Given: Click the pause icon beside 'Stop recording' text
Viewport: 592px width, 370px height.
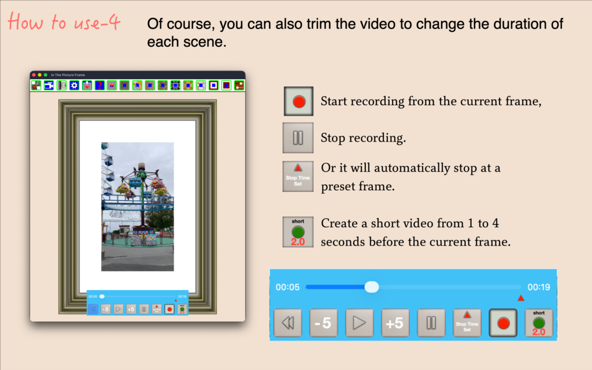Looking at the screenshot, I should (298, 138).
